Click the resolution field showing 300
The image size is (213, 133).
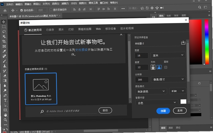click(142, 80)
